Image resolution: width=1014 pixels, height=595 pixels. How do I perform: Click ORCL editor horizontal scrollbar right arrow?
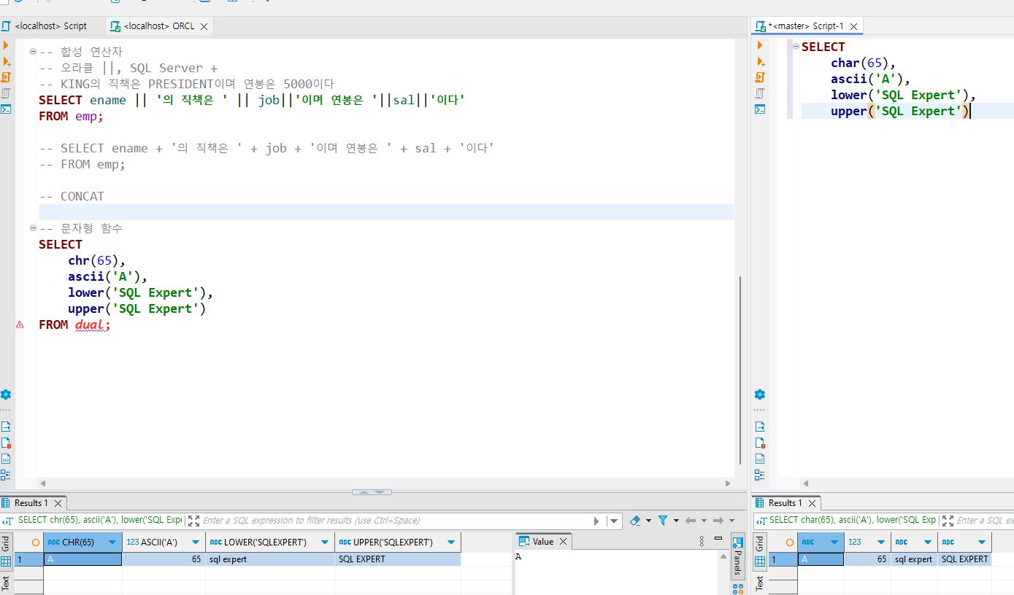tap(728, 483)
